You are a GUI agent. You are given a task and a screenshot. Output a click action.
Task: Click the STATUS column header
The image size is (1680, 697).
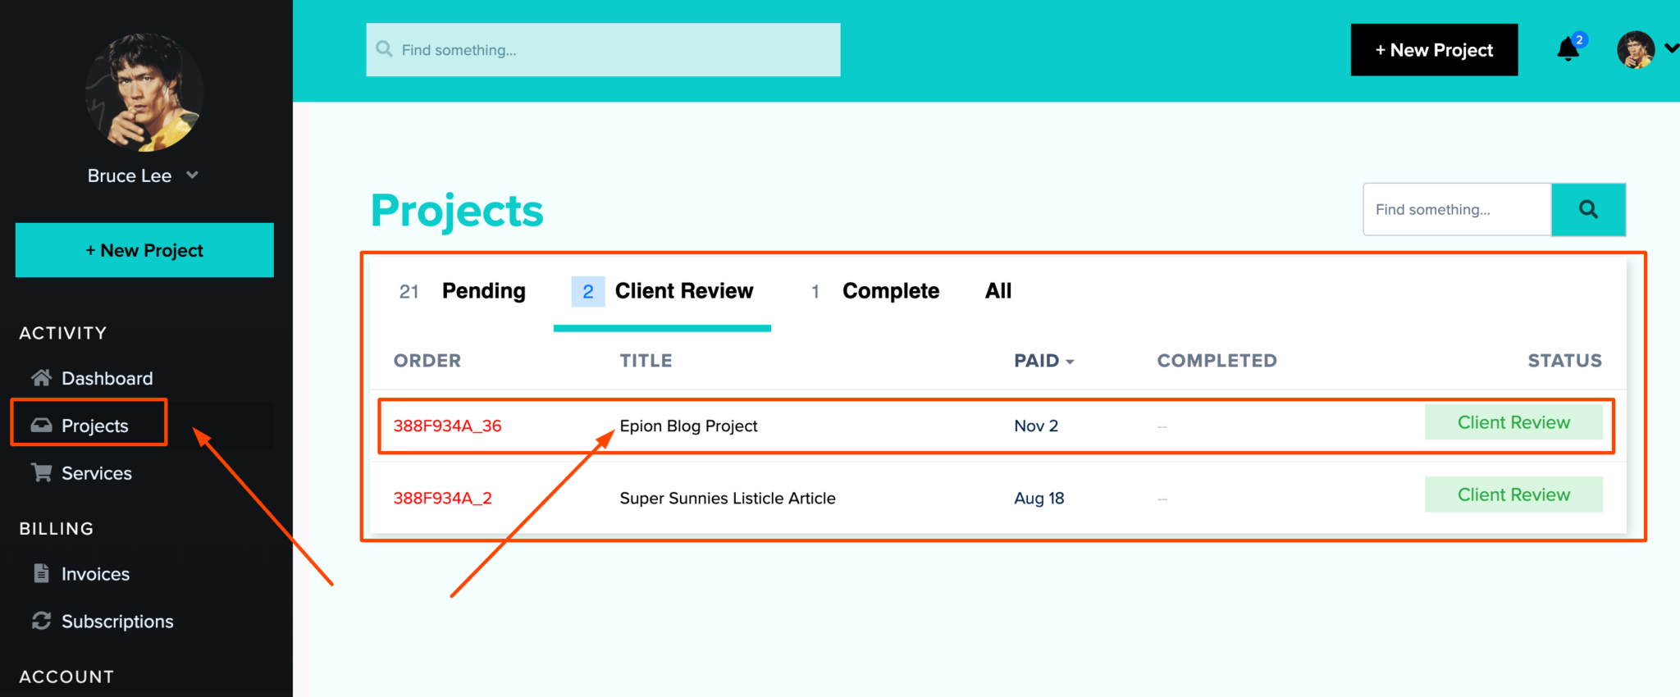point(1564,360)
